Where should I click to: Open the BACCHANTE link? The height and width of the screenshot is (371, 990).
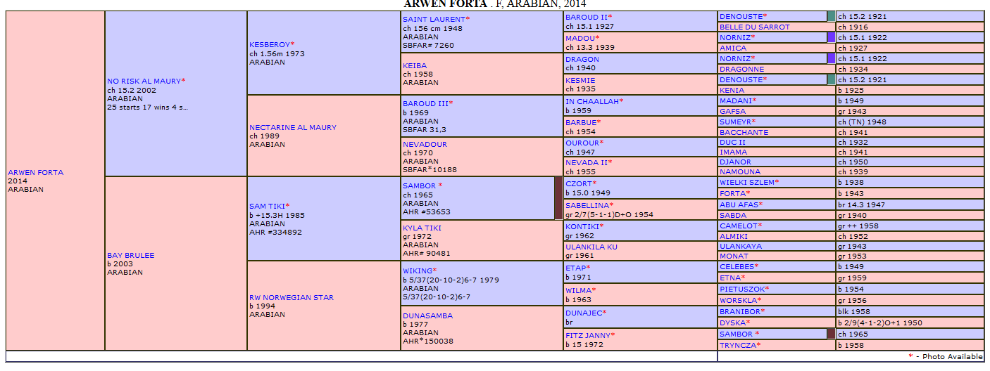pyautogui.click(x=744, y=133)
